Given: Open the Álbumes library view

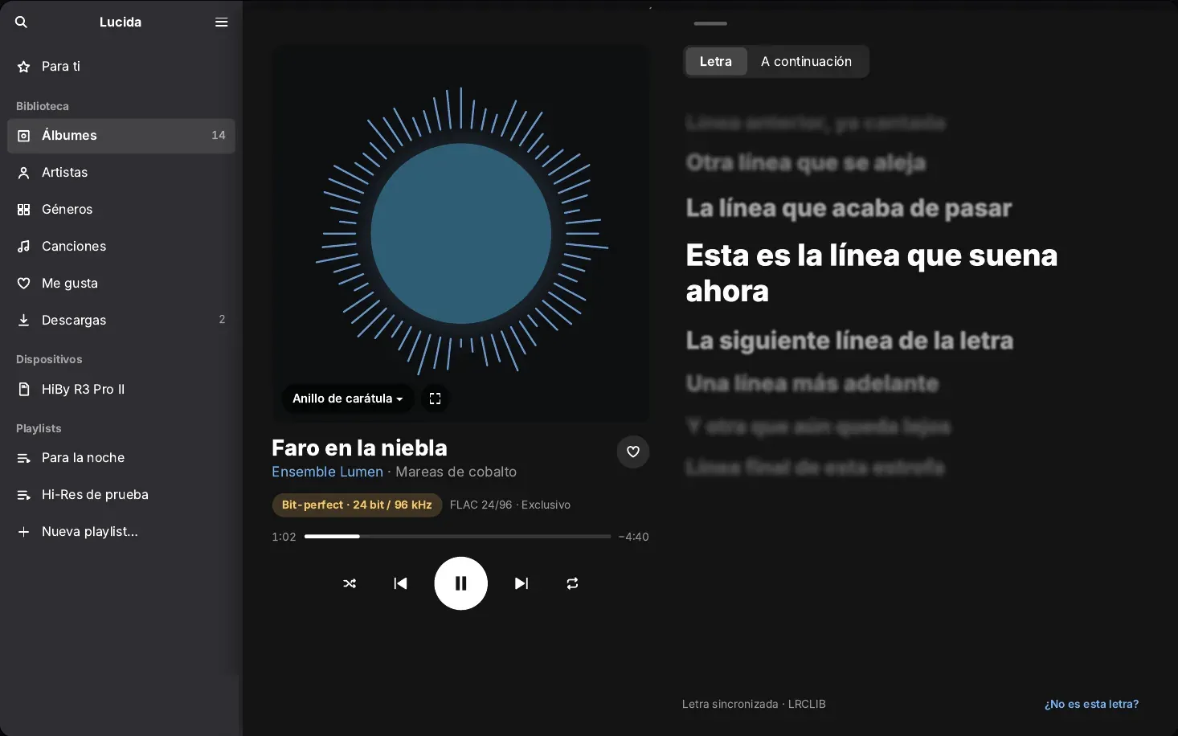Looking at the screenshot, I should [x=121, y=136].
